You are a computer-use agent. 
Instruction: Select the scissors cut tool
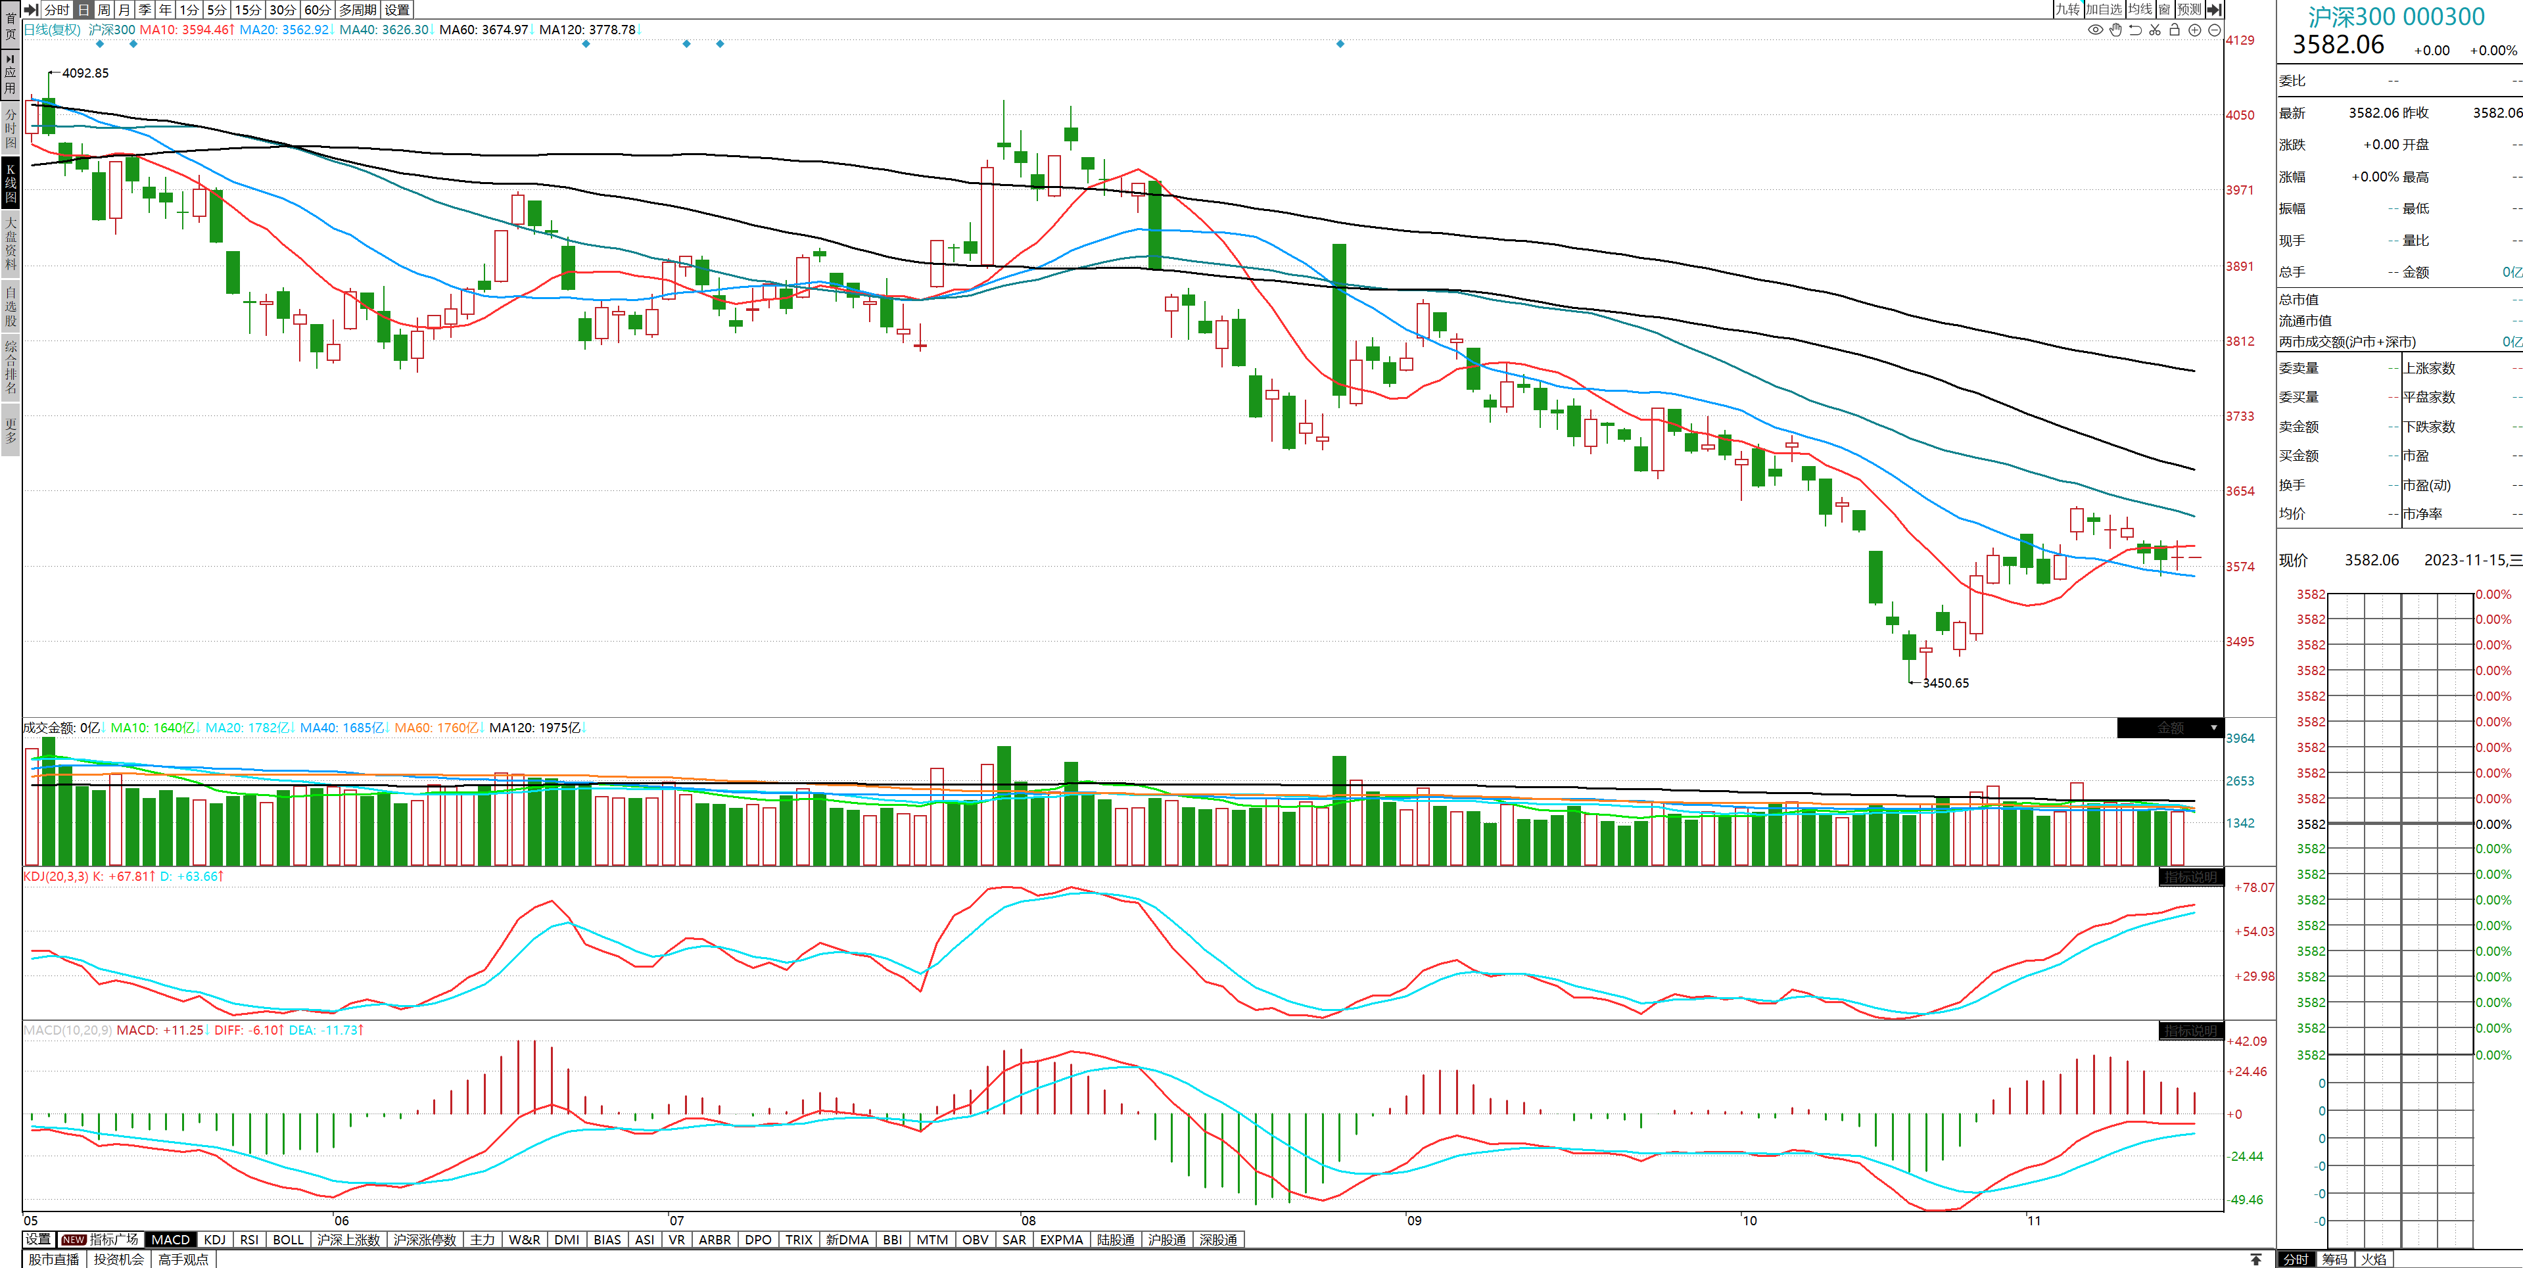click(x=2155, y=30)
